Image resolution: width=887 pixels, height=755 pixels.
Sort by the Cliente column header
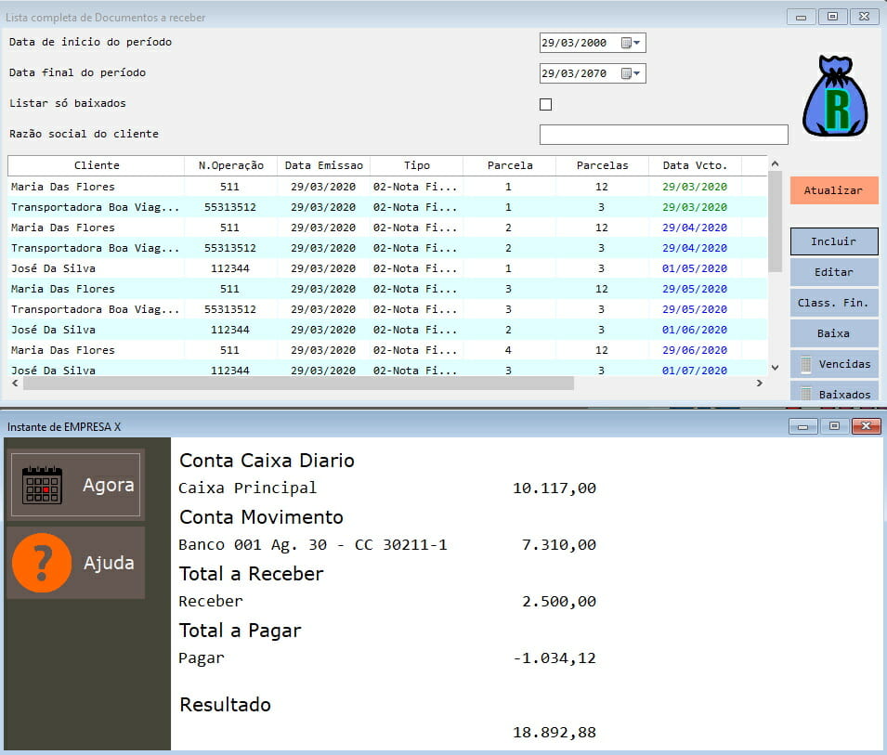(x=97, y=165)
